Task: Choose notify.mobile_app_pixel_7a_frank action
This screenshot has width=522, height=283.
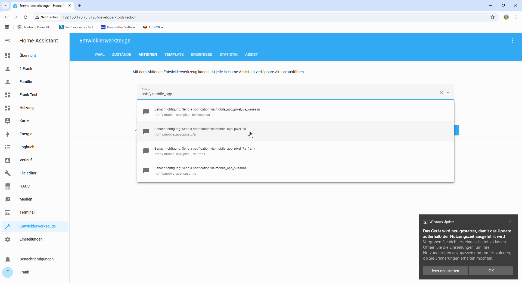Action: coord(296,151)
